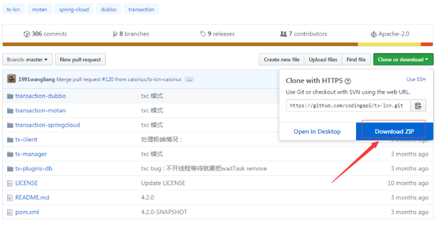Open the Branch: master dropdown
Image resolution: width=436 pixels, height=228 pixels.
point(27,59)
